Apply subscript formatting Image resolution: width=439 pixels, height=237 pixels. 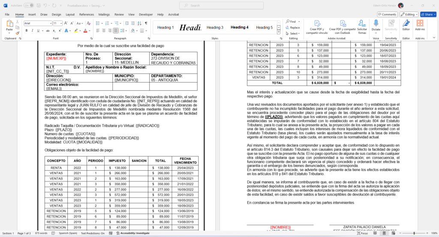54,30
